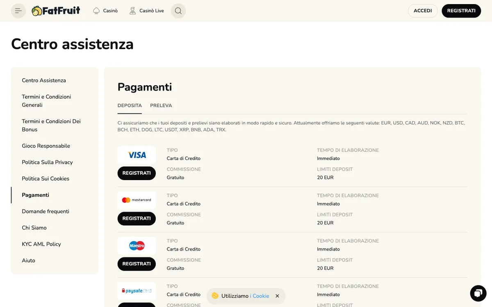Image resolution: width=492 pixels, height=307 pixels.
Task: Open Termini e Condizioni Dei Bonus
Action: [51, 125]
